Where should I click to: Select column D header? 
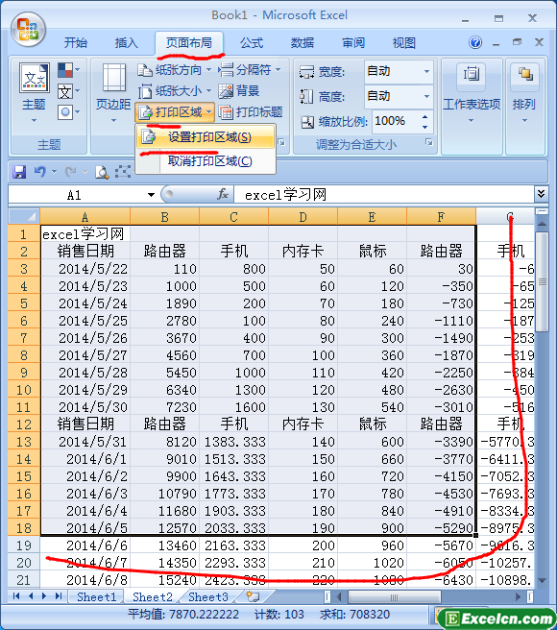click(x=303, y=217)
